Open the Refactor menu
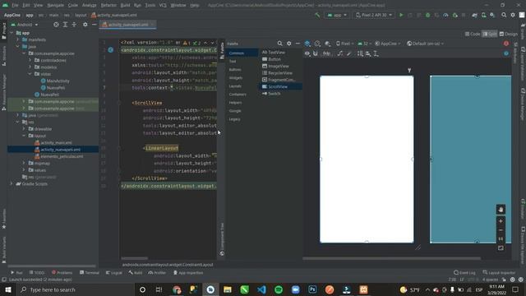The height and width of the screenshot is (296, 526). coord(108,5)
